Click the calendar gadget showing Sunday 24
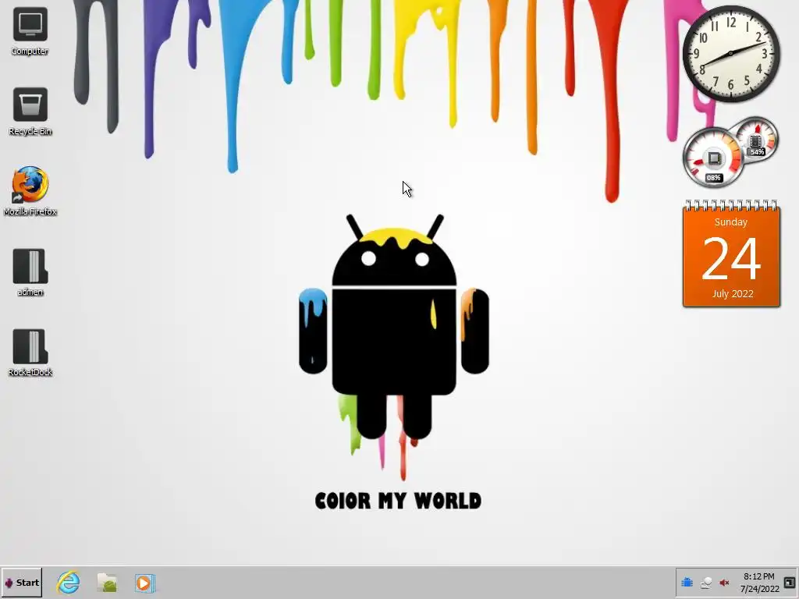 point(731,254)
